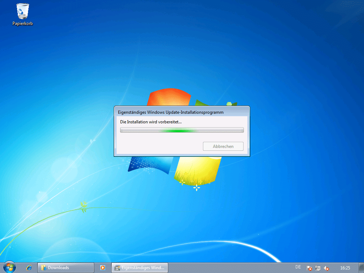Screen dimensions: 364x273
Task: Switch to the Downloads taskbar window
Action: click(66, 268)
